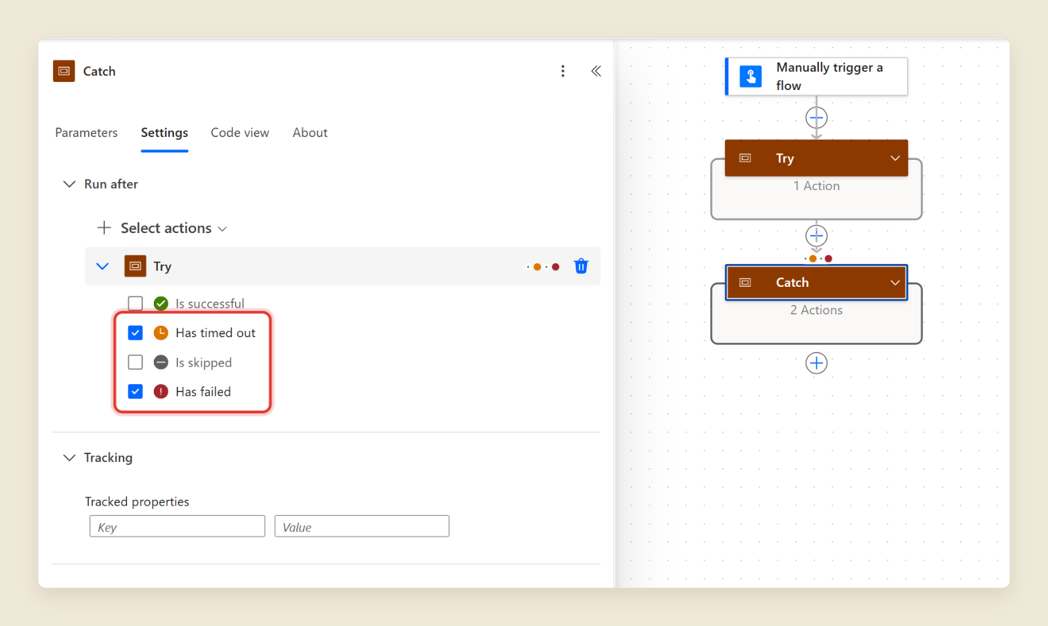Viewport: 1048px width, 626px height.
Task: Select the Settings tab
Action: (x=165, y=133)
